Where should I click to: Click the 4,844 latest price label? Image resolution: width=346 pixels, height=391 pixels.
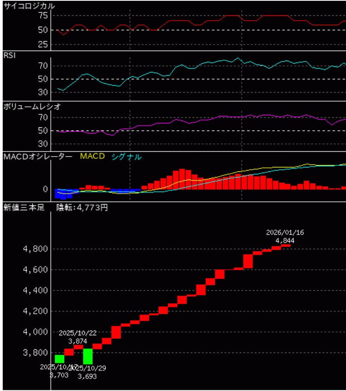pos(285,241)
